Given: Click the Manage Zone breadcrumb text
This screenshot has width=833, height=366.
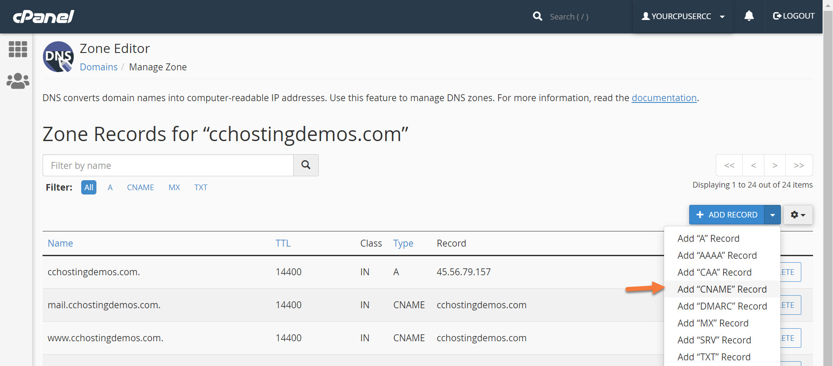Looking at the screenshot, I should (158, 67).
